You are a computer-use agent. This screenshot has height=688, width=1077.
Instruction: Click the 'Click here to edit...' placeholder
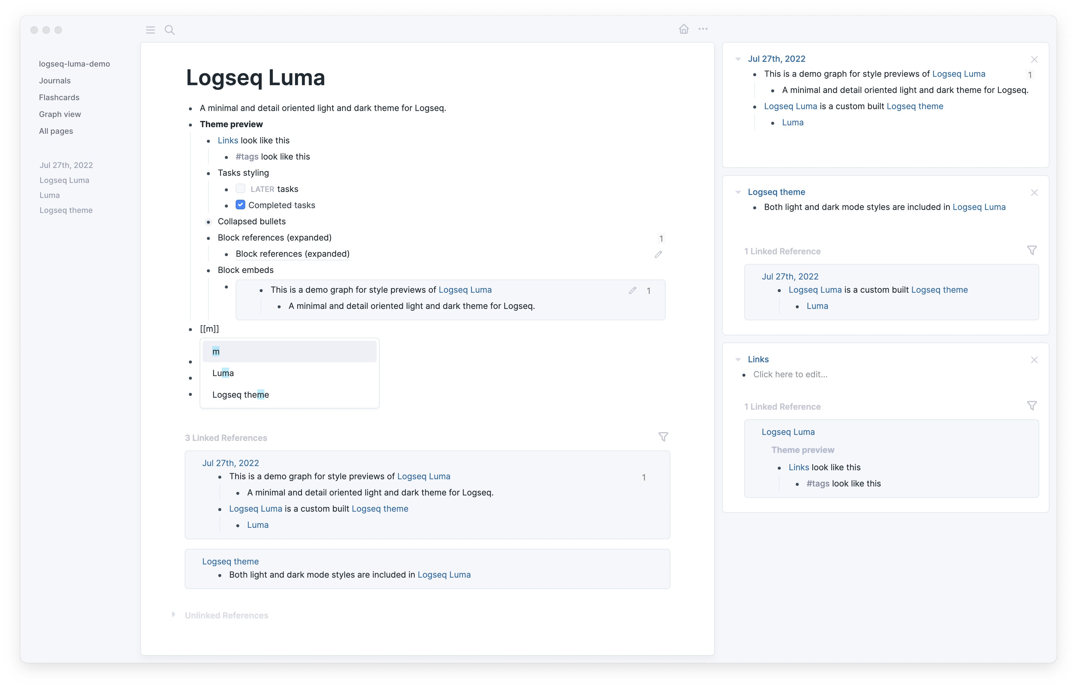(791, 374)
